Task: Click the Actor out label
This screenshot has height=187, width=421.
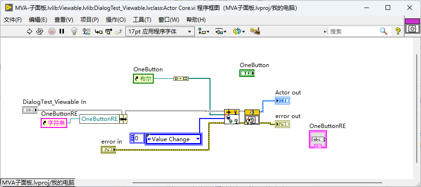Action: pos(288,93)
